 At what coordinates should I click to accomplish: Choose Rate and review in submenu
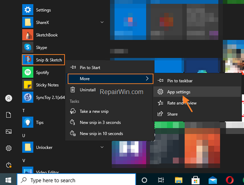click(x=197, y=103)
